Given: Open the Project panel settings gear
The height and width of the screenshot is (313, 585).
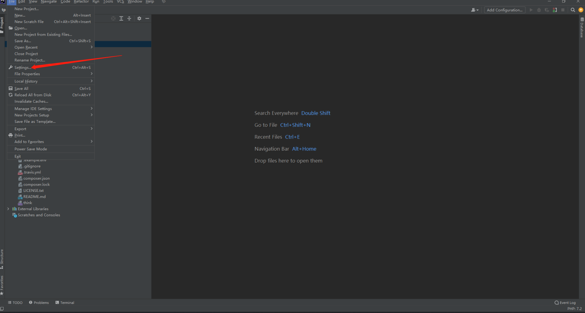Looking at the screenshot, I should [139, 19].
